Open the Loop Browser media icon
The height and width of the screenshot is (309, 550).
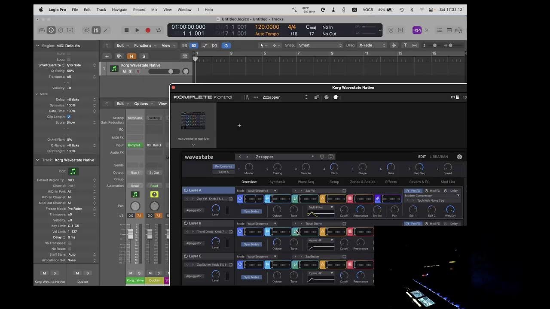[x=459, y=30]
